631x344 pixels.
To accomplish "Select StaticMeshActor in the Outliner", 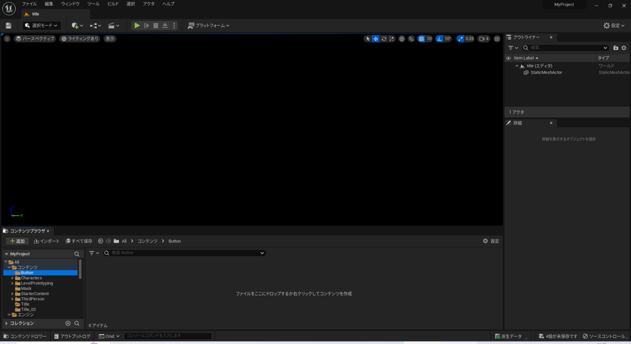I will (x=546, y=72).
